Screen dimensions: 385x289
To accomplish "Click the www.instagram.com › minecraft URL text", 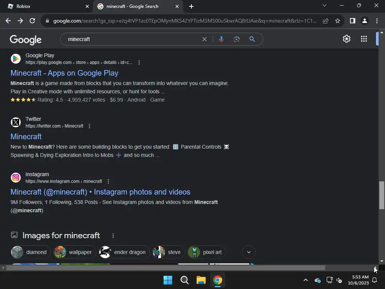I will [x=64, y=181].
